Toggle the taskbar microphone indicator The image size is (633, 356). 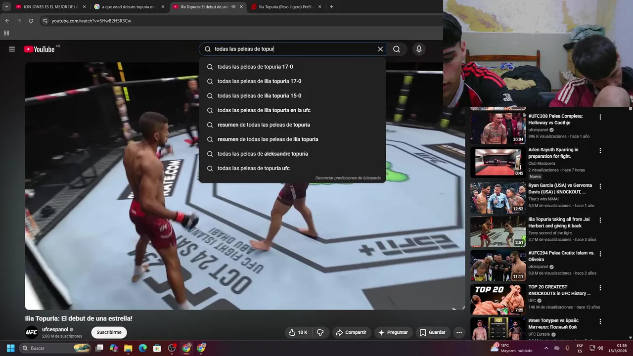(x=567, y=348)
